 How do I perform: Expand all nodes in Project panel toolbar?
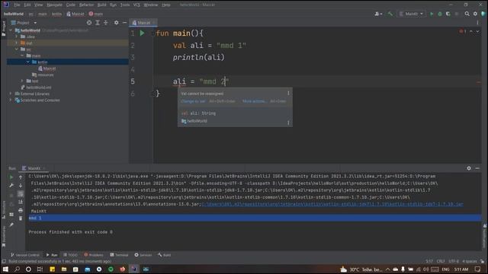coord(98,23)
